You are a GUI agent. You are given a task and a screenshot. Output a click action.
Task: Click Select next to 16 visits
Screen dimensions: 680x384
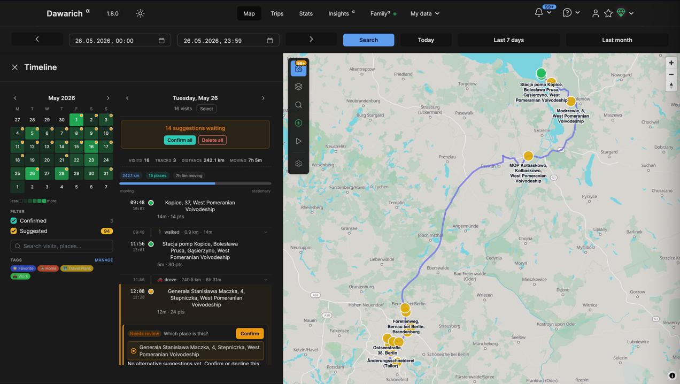click(206, 109)
